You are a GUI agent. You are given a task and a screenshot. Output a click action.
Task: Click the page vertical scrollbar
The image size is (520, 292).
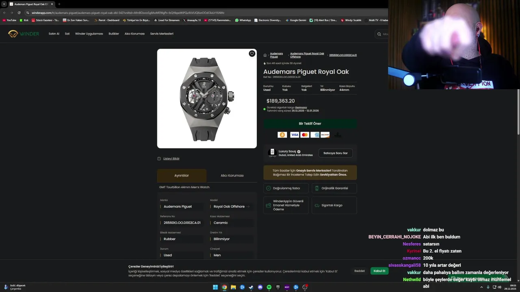518,112
